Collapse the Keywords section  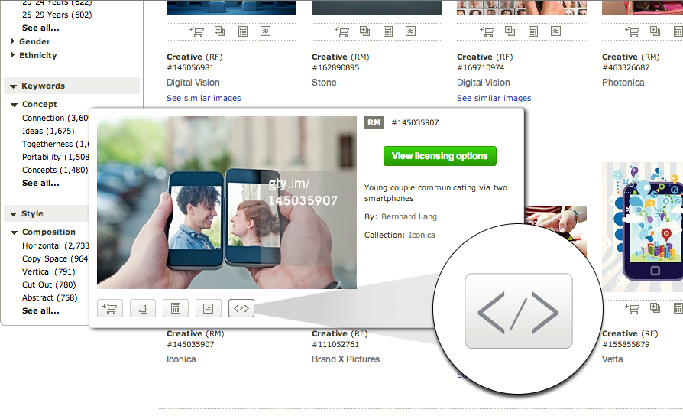[14, 86]
